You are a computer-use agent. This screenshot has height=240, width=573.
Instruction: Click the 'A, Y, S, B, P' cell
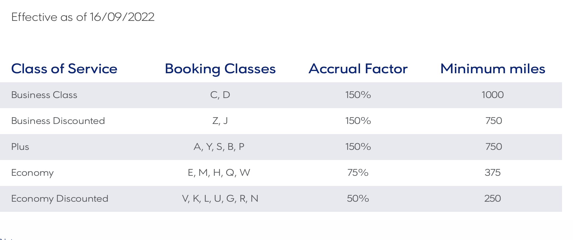pos(219,147)
